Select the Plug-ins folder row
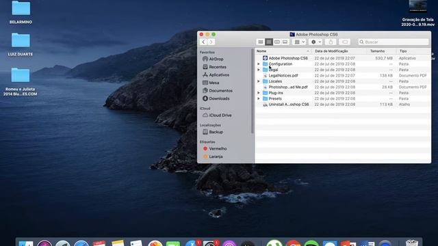This screenshot has height=246, width=438. click(x=343, y=93)
